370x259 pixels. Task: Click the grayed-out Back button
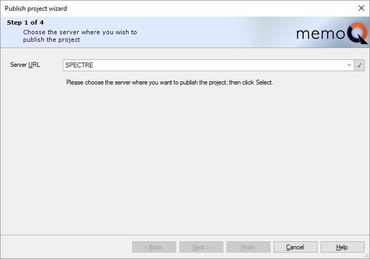tap(154, 247)
